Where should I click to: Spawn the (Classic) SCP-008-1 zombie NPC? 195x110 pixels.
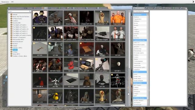coord(55,18)
